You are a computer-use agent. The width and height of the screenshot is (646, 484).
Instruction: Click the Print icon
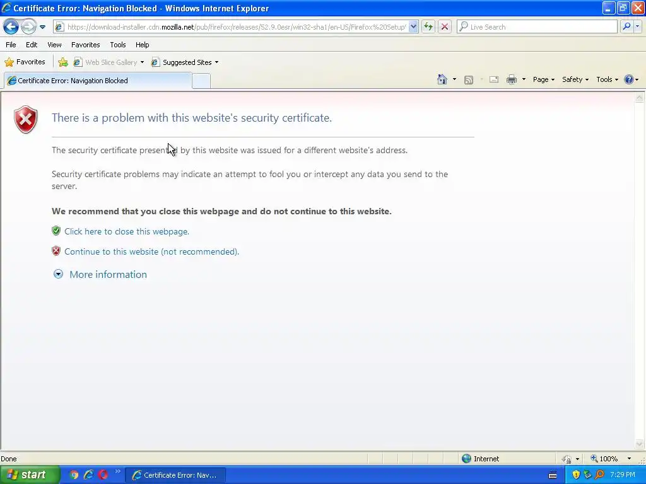(x=512, y=79)
